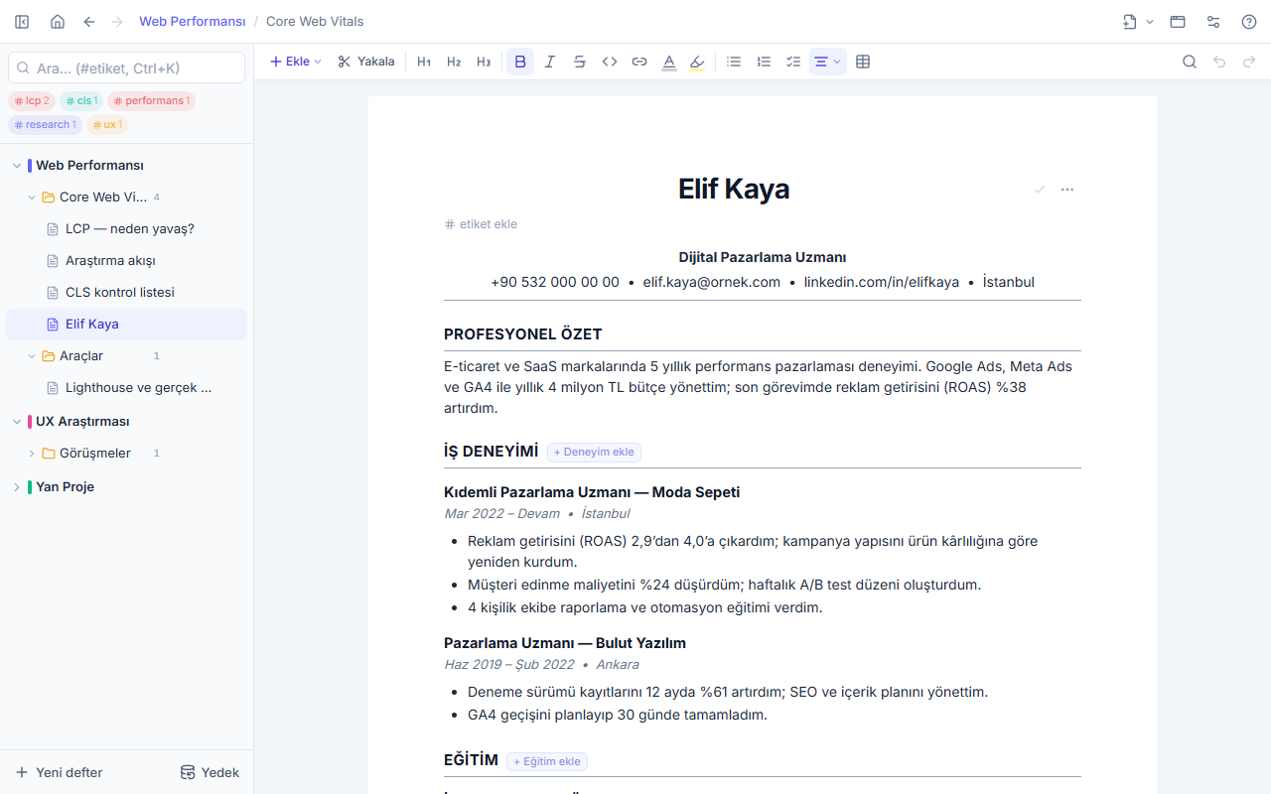
Task: Insert a table
Action: coord(863,62)
